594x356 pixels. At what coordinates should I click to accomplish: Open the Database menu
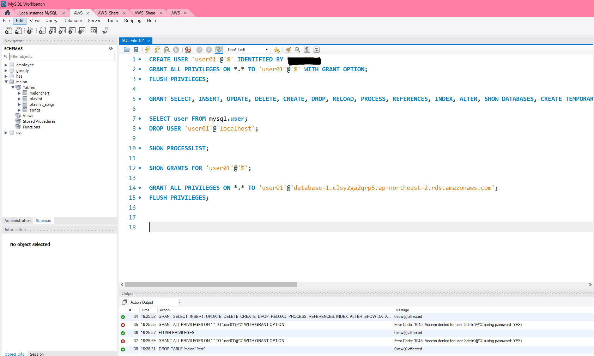coord(73,21)
